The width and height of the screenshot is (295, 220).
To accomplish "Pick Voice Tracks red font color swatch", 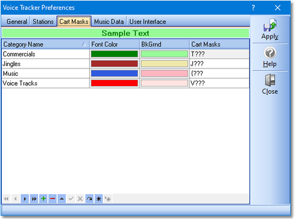I will click(115, 83).
